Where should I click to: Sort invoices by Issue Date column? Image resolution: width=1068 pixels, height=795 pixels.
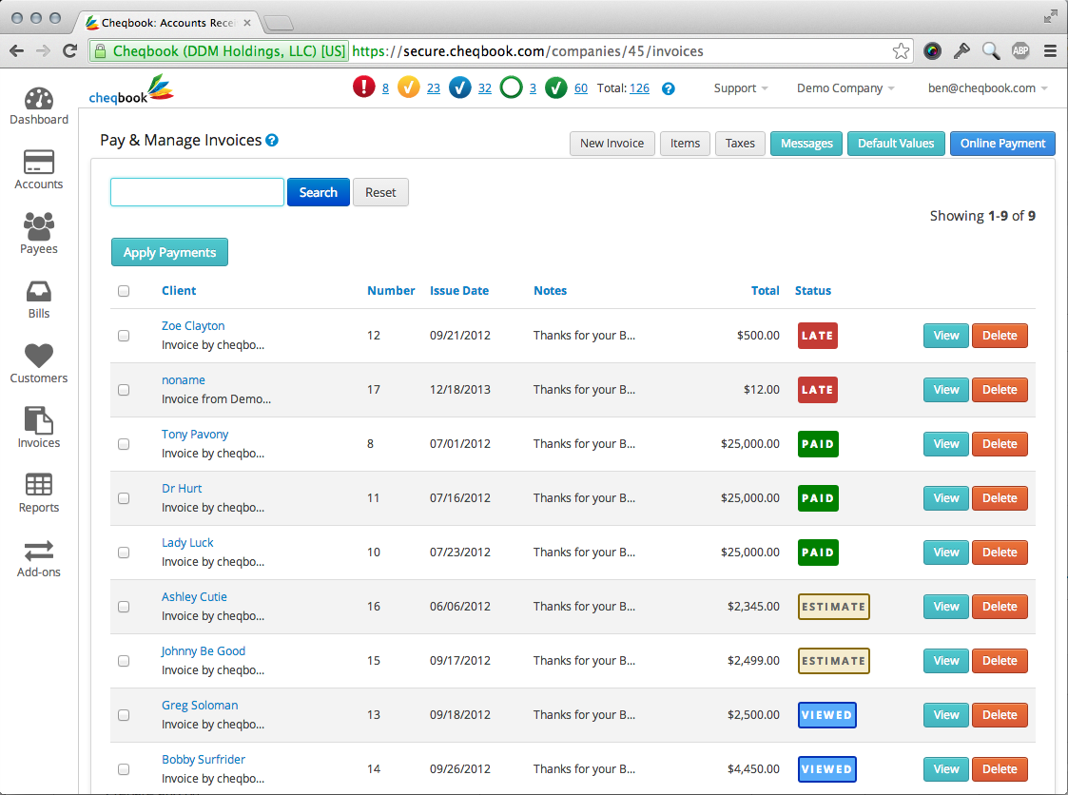coord(459,291)
